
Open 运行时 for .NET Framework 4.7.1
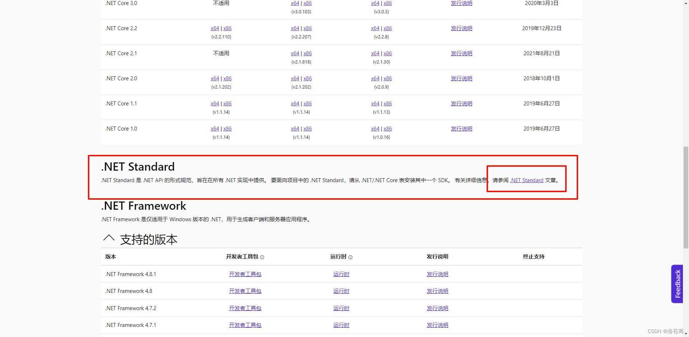[341, 325]
